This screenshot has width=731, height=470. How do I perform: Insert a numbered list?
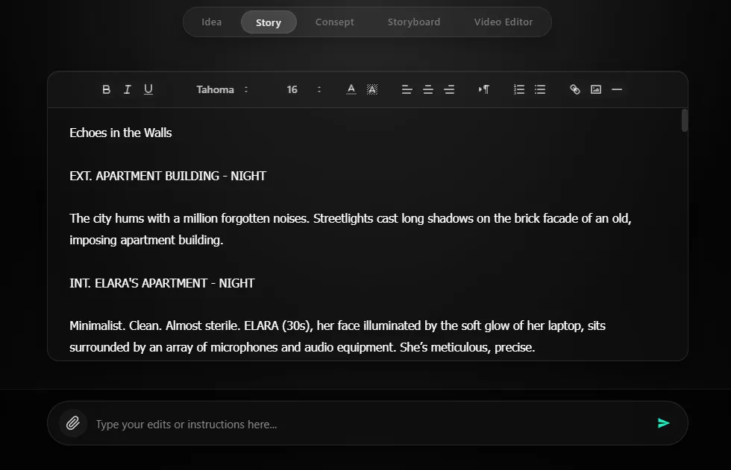coord(519,89)
